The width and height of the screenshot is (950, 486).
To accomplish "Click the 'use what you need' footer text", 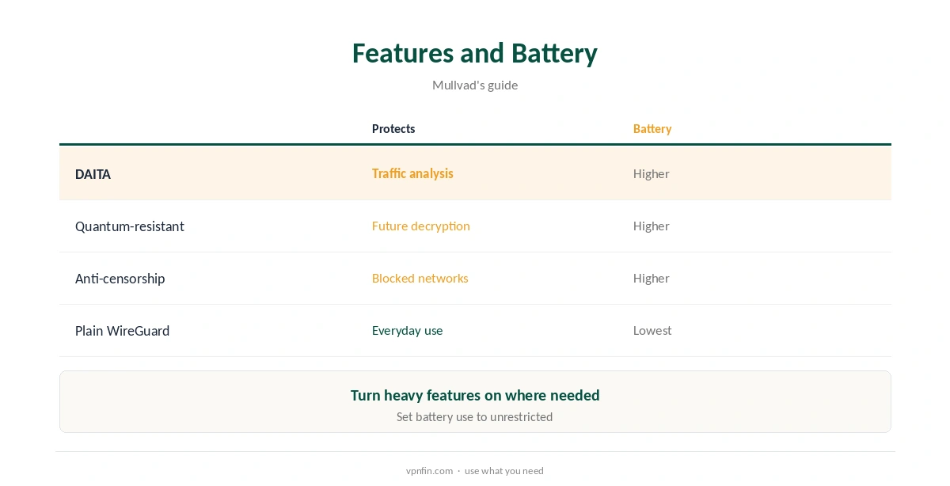I will click(504, 470).
